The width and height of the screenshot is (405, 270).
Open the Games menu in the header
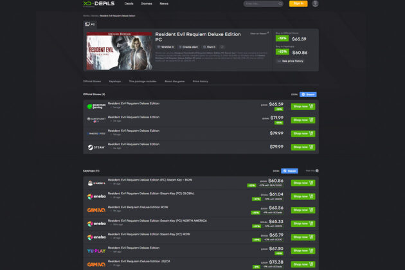point(147,4)
